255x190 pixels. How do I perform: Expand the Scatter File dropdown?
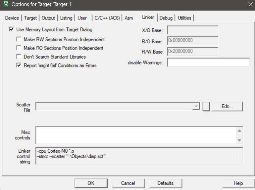196,106
